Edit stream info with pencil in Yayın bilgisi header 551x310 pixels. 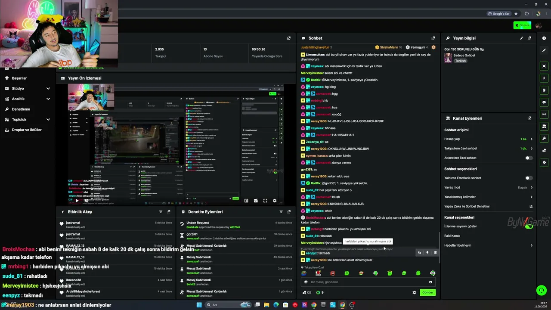522,38
